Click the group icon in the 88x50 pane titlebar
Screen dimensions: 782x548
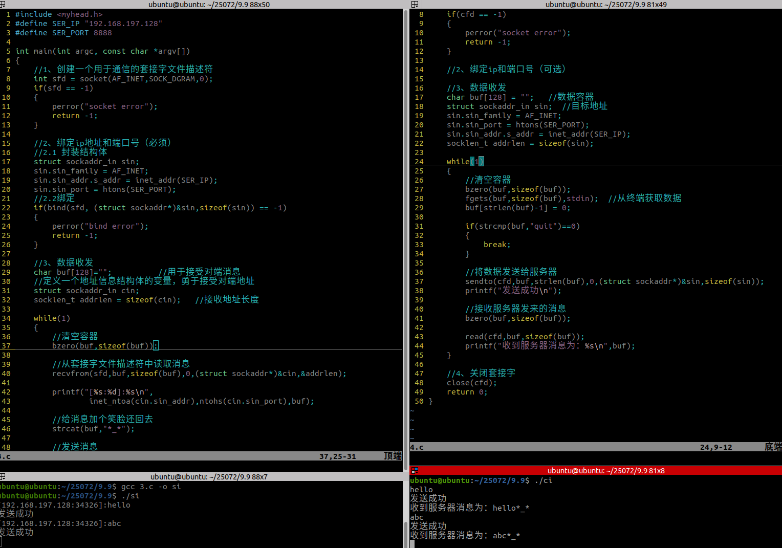tap(3, 4)
